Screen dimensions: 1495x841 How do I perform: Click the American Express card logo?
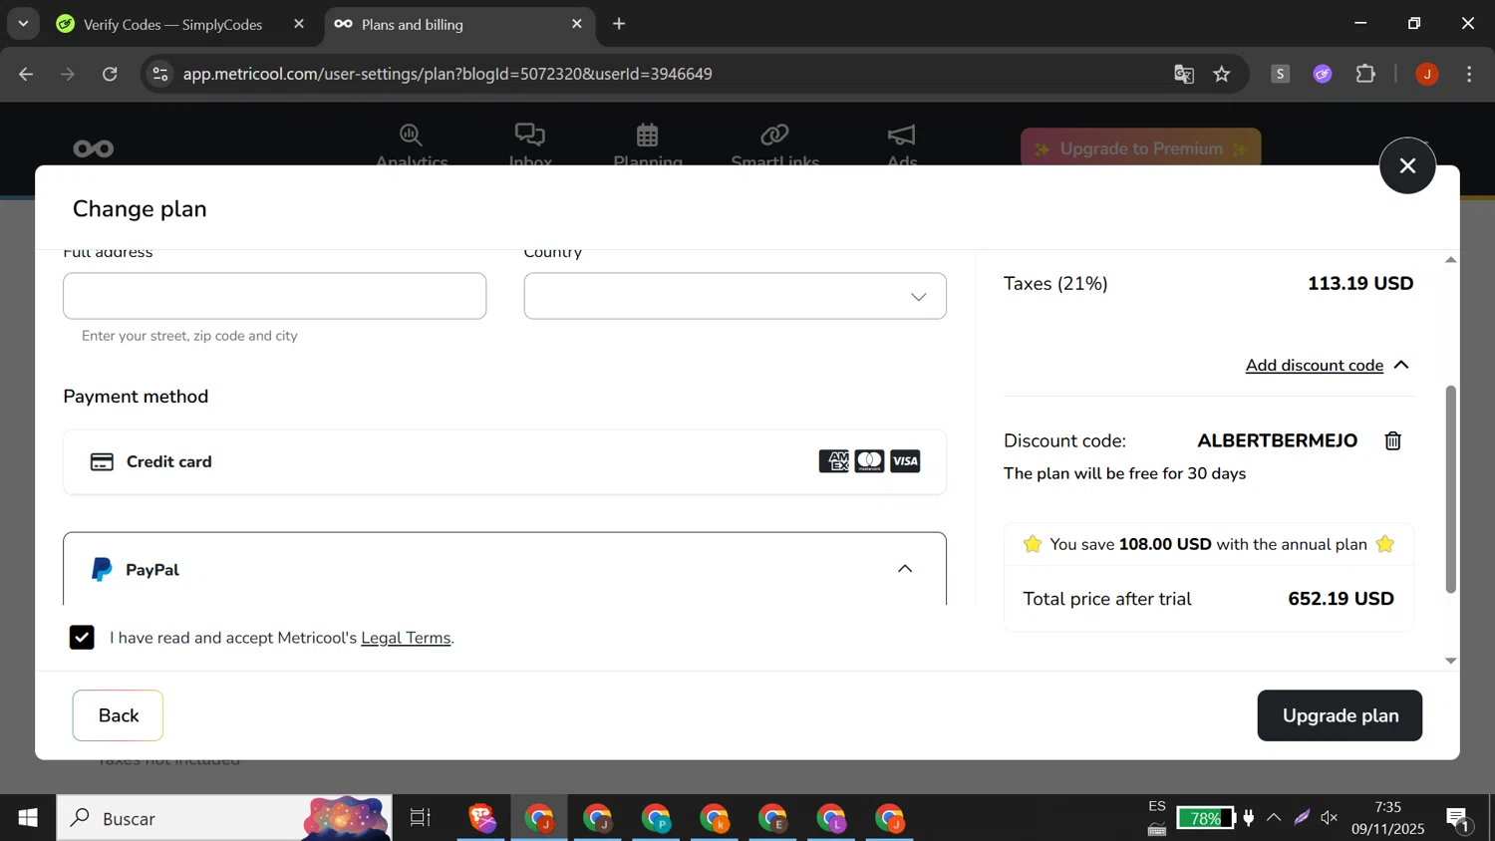click(x=833, y=461)
